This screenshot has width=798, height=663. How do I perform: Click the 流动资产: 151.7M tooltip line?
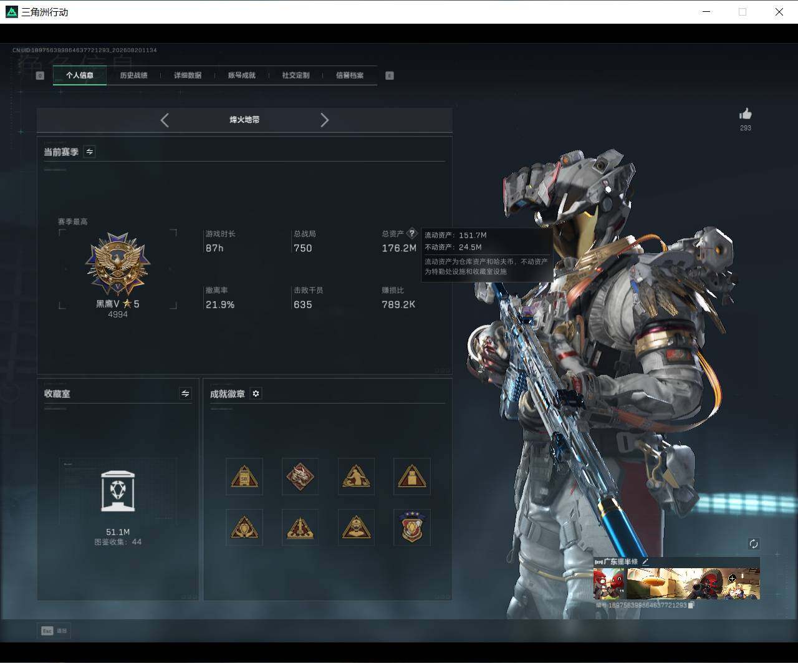coord(456,235)
